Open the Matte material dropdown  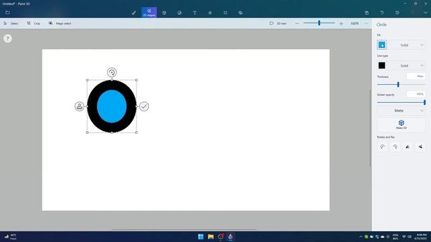[401, 110]
